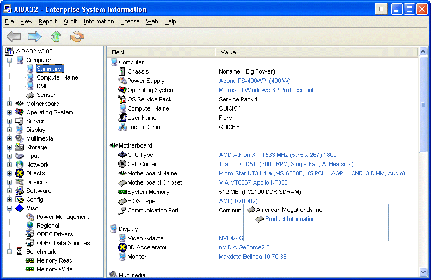Collapse the Misc tree node
The height and width of the screenshot is (280, 431).
pyautogui.click(x=9, y=208)
